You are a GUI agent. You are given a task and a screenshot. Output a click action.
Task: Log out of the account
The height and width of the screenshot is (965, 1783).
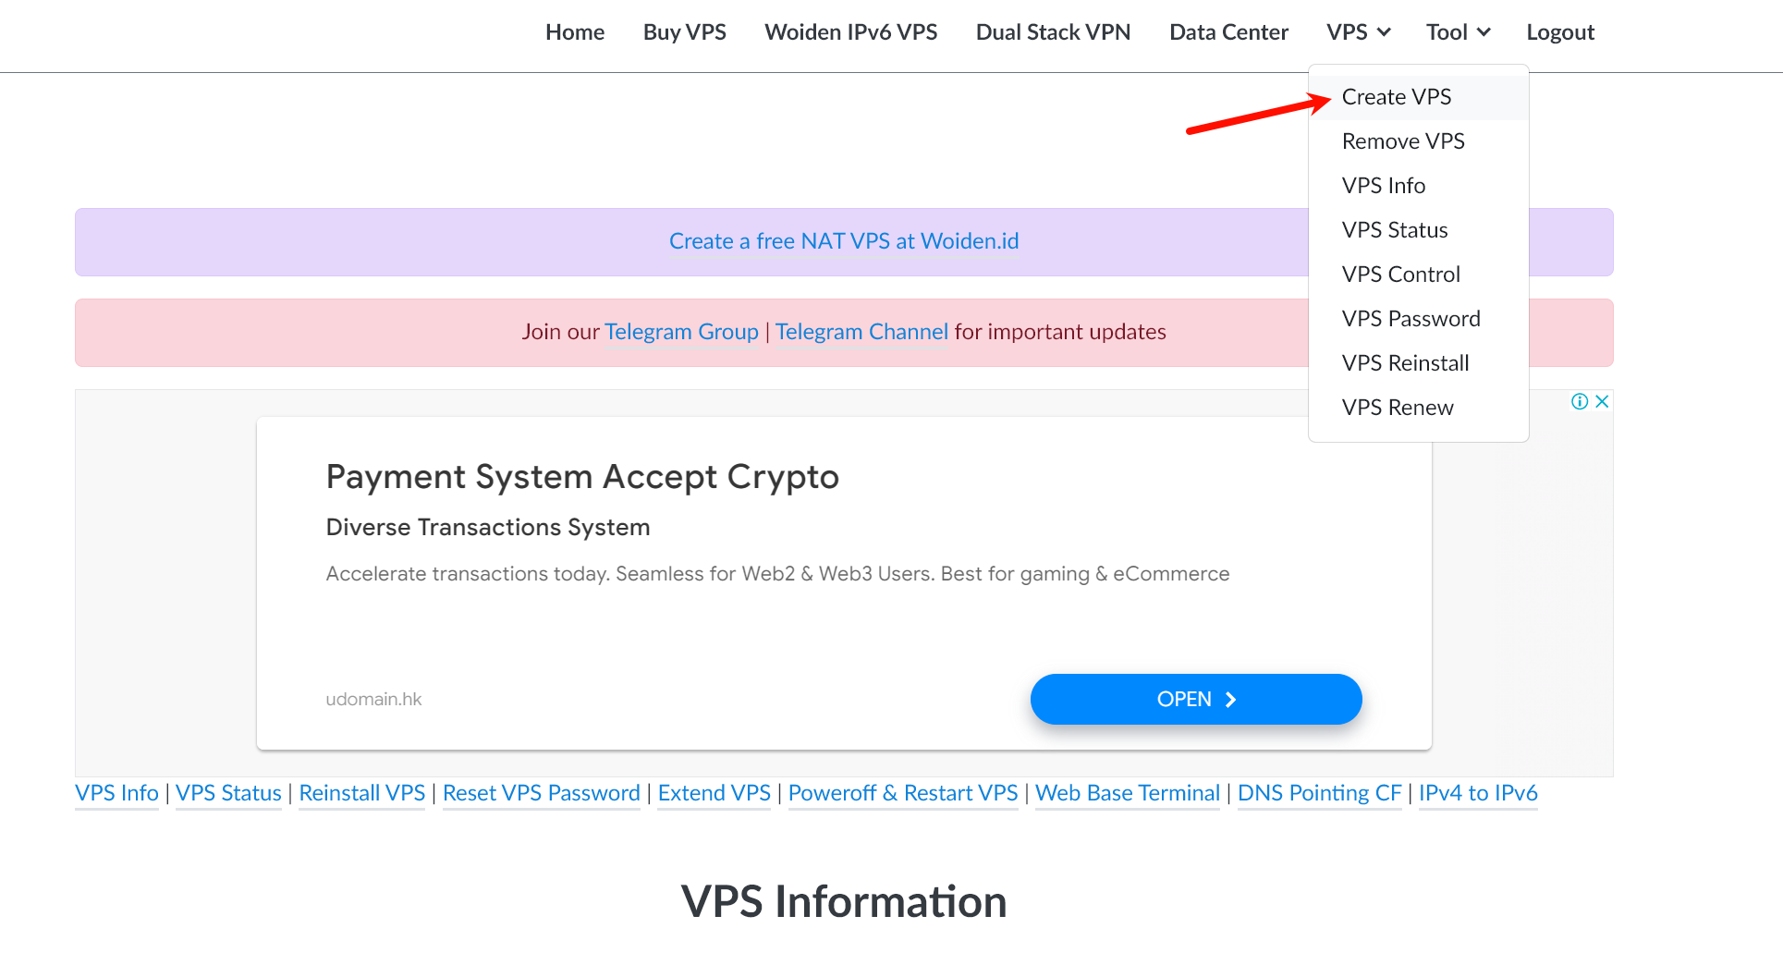1559,32
